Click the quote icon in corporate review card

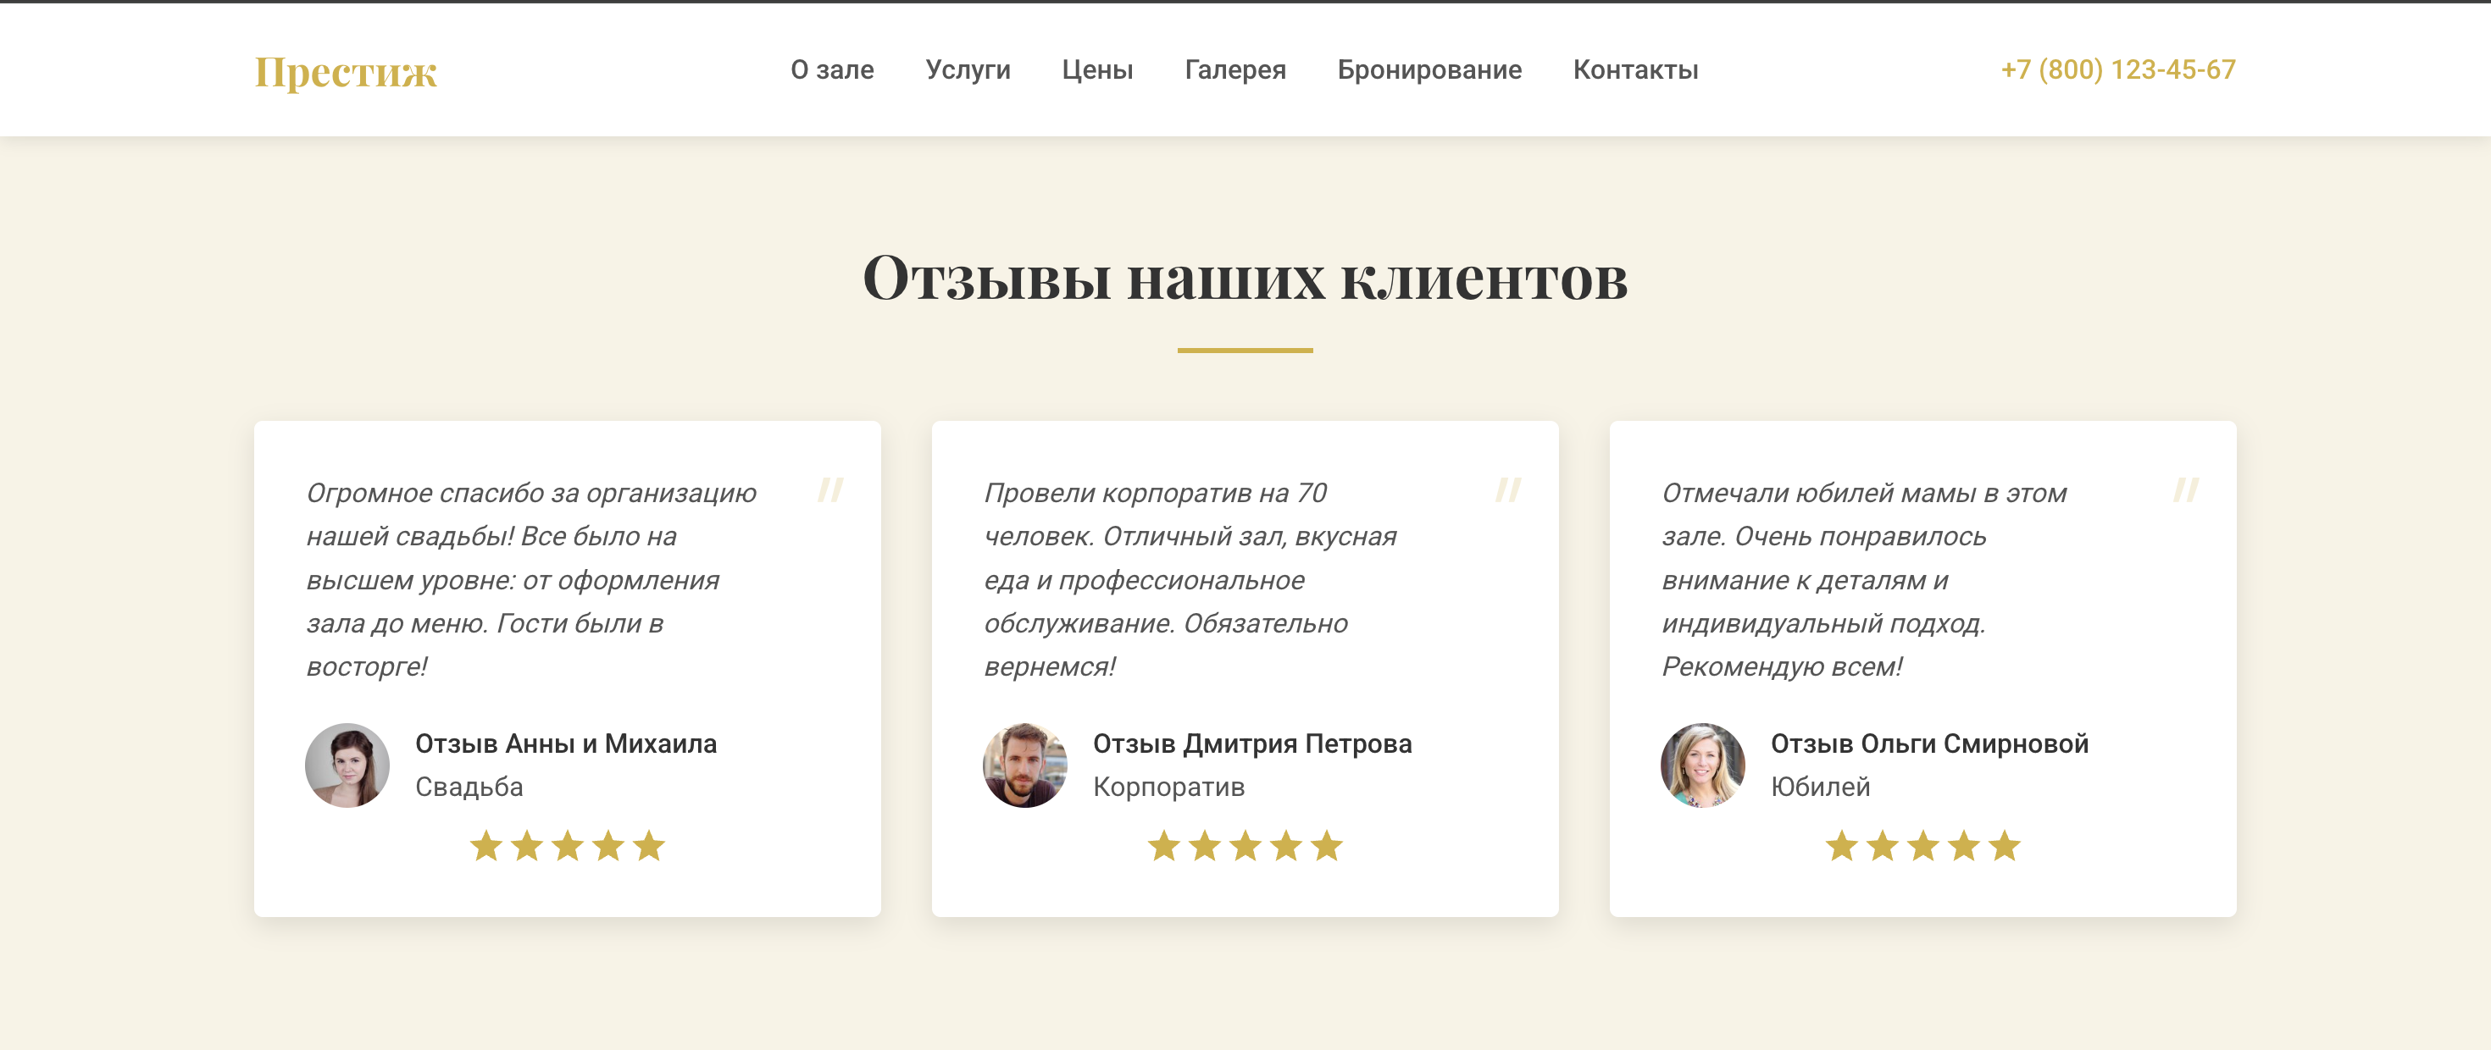coord(1507,489)
